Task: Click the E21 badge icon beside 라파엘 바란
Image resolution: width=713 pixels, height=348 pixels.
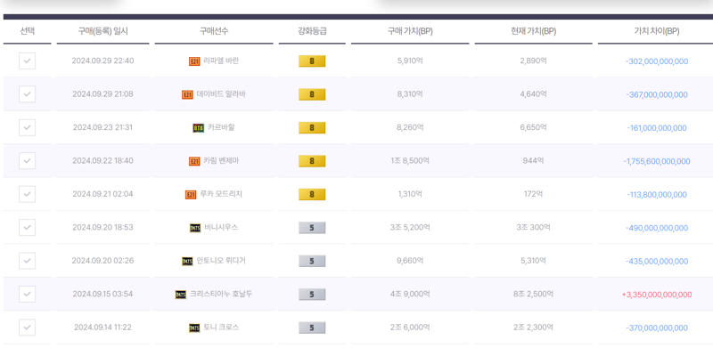Action: point(194,61)
